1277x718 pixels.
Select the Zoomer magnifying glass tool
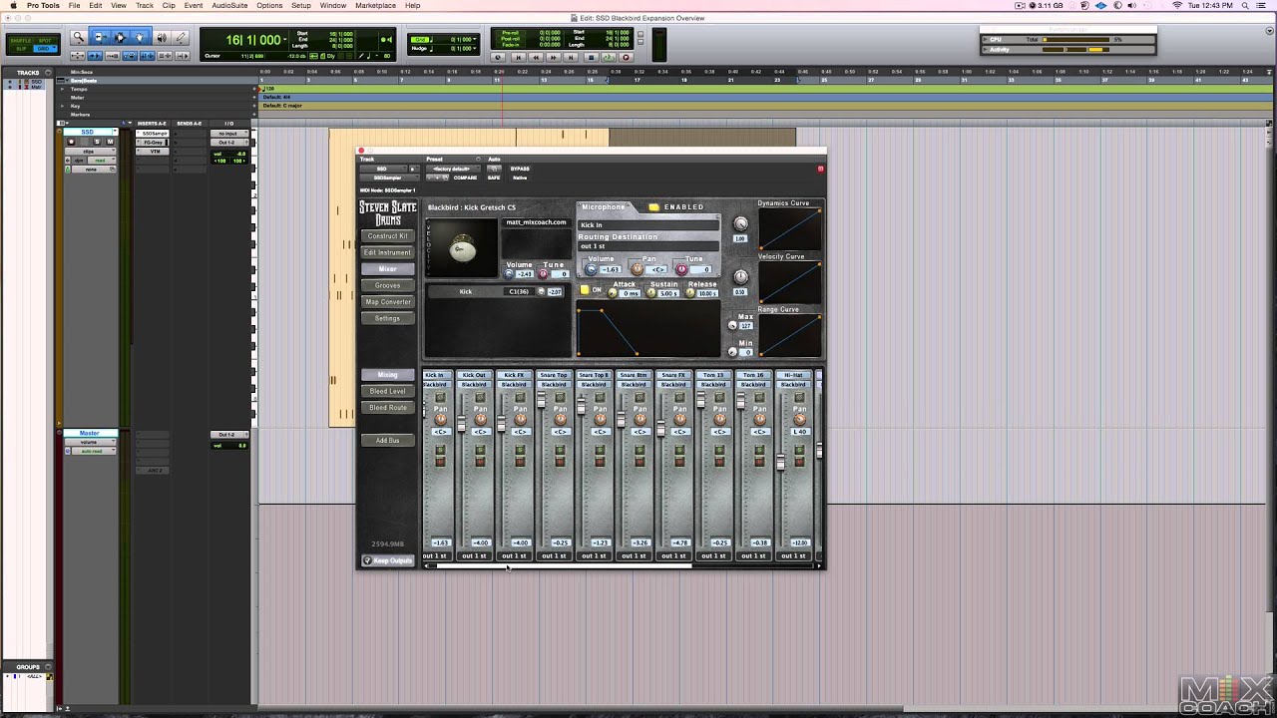point(79,38)
